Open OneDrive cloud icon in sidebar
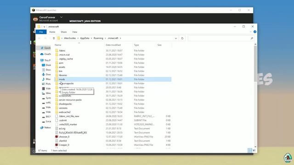The image size is (294, 165). point(42,54)
